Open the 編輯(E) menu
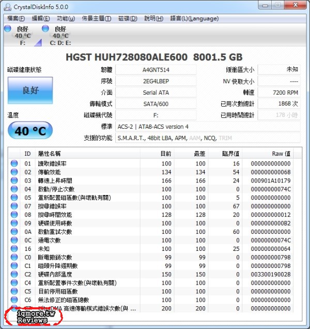This screenshot has width=310, height=329. click(x=41, y=19)
